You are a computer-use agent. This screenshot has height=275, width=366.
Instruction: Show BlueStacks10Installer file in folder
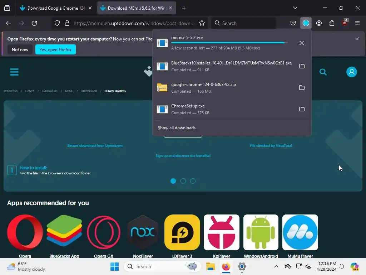(302, 66)
